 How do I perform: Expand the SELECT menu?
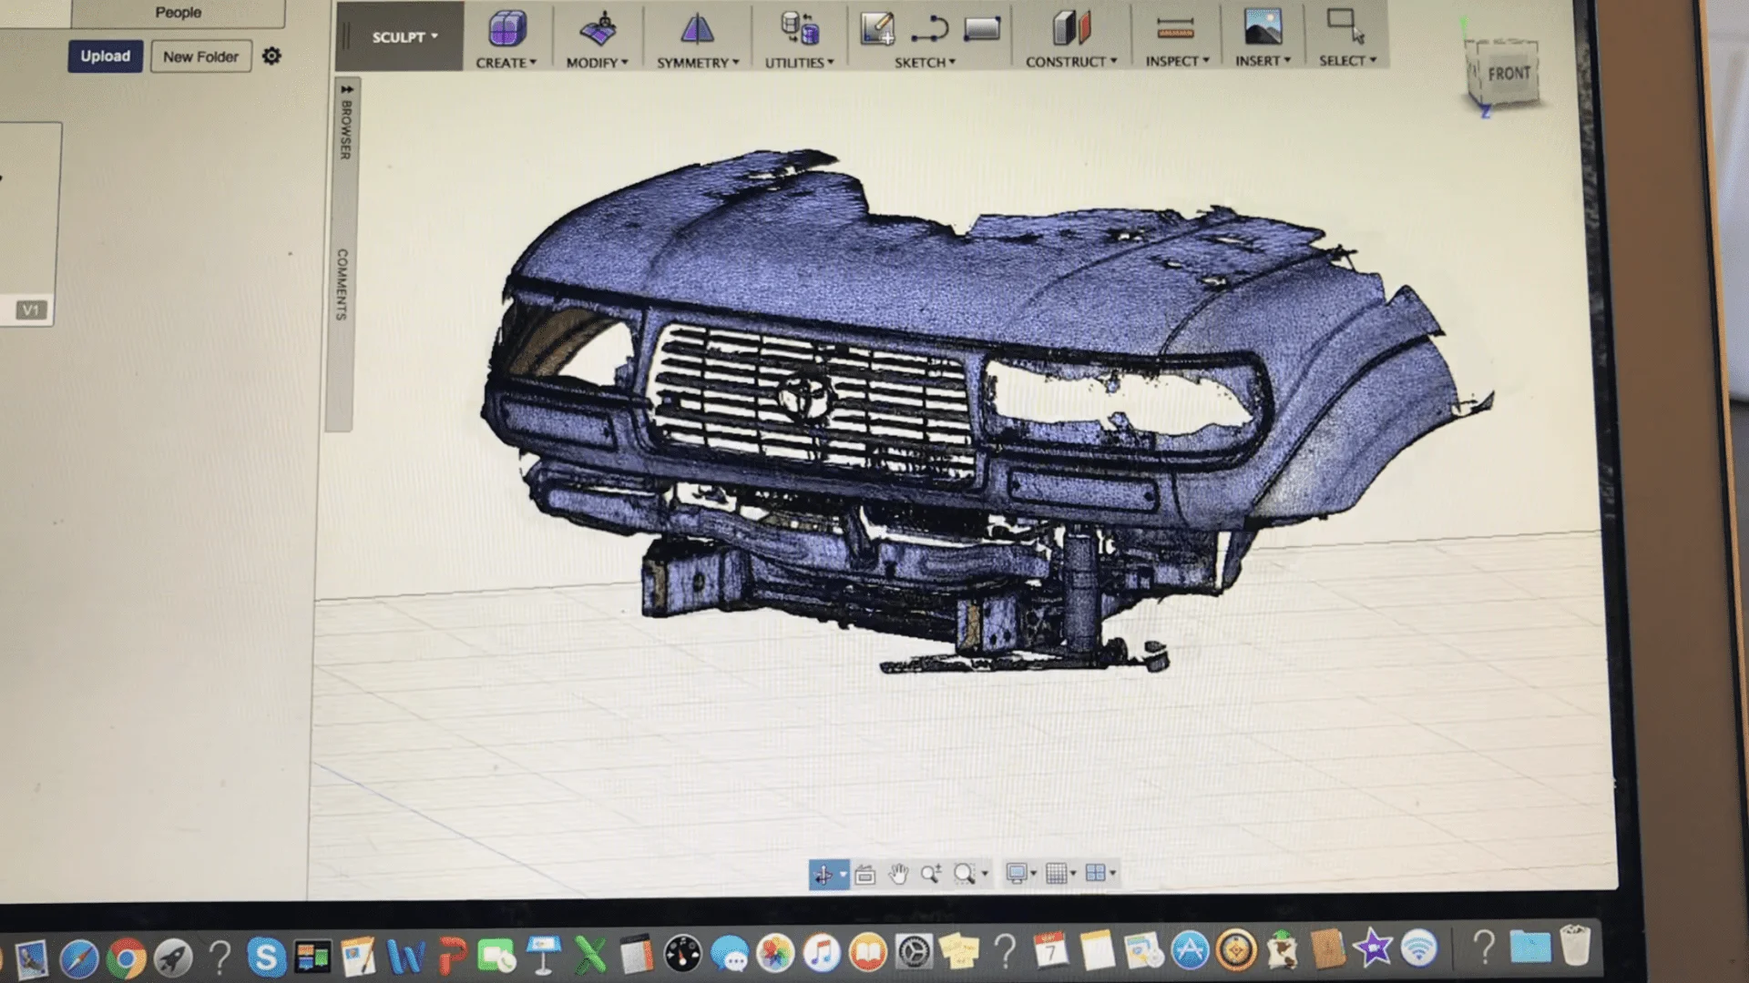click(x=1347, y=60)
